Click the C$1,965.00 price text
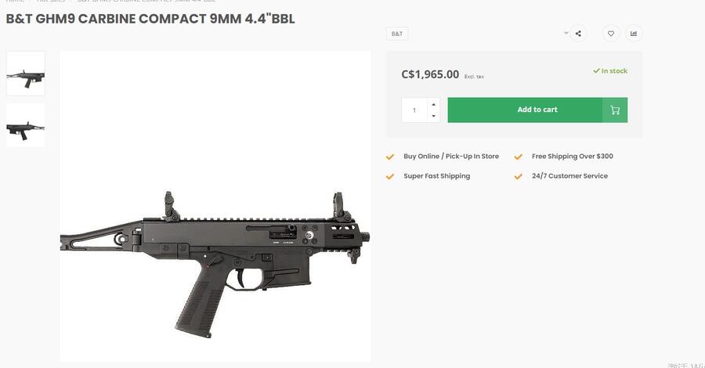The image size is (705, 368). (x=430, y=74)
